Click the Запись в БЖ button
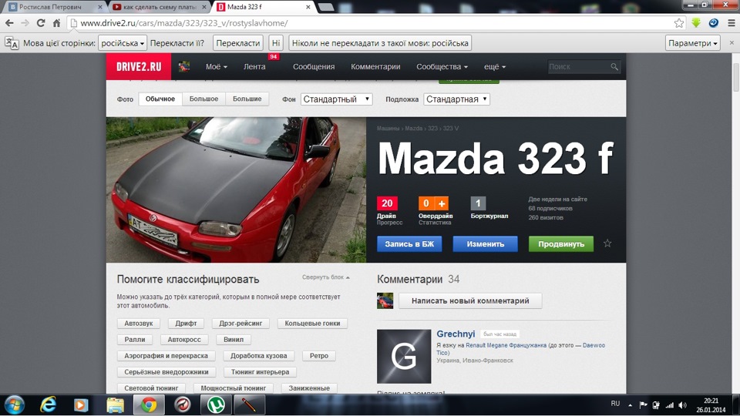The height and width of the screenshot is (416, 740). point(409,244)
